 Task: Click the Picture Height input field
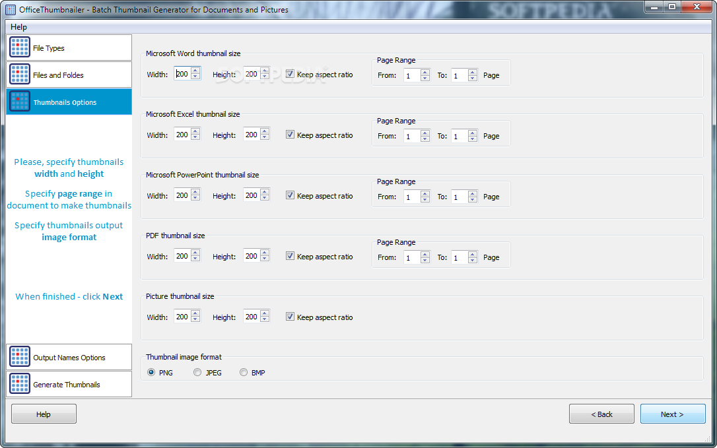[x=252, y=316]
